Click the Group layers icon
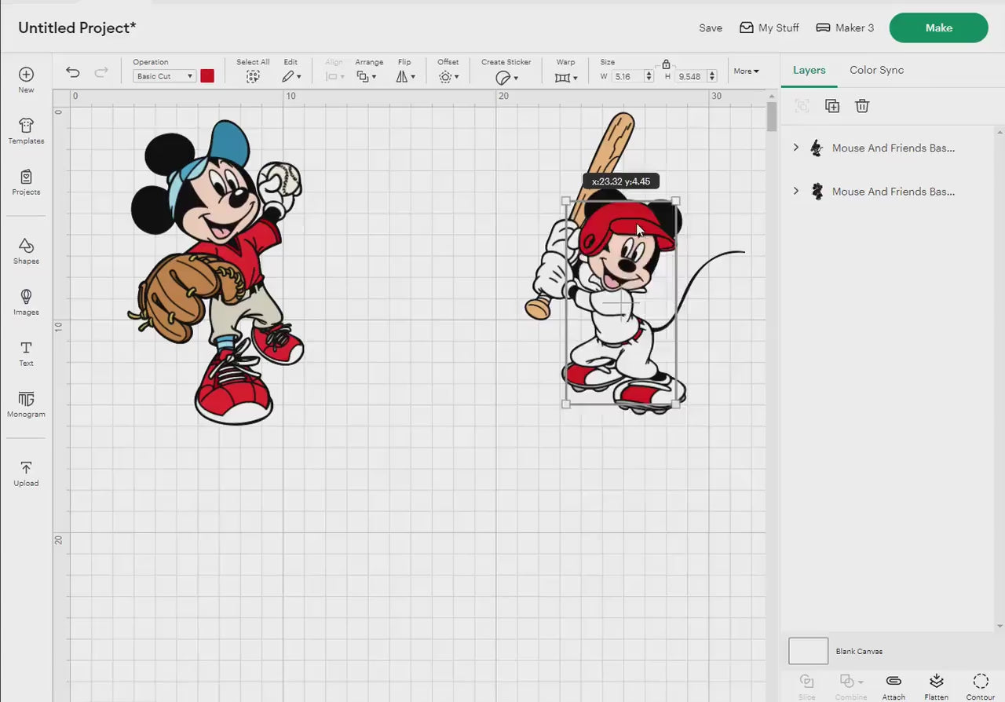This screenshot has width=1005, height=702. 802,106
